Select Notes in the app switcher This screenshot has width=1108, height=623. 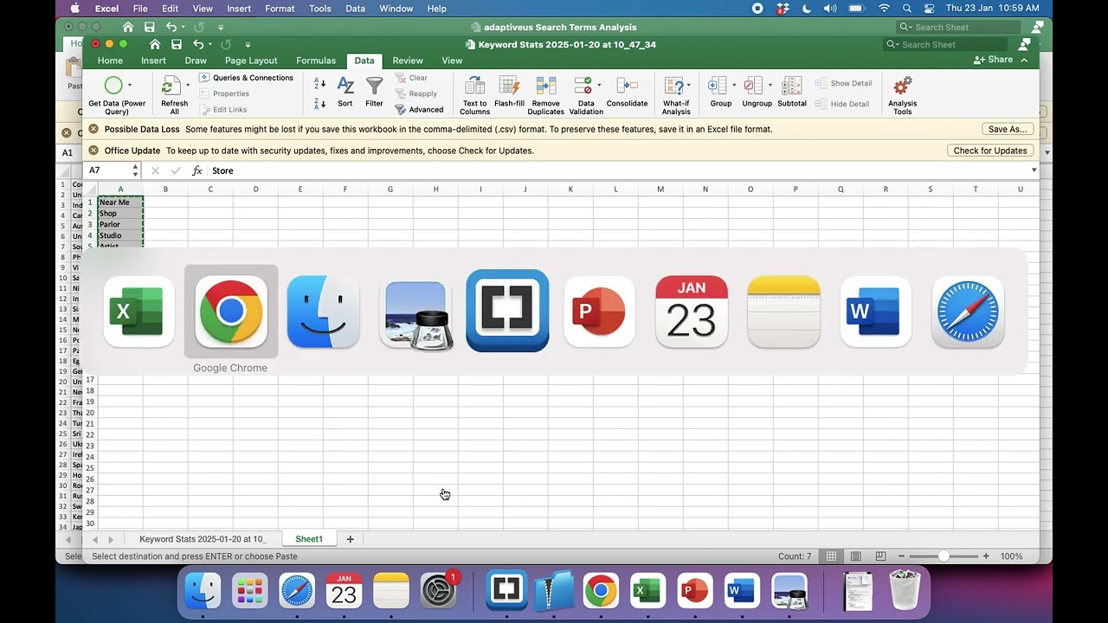pos(783,311)
